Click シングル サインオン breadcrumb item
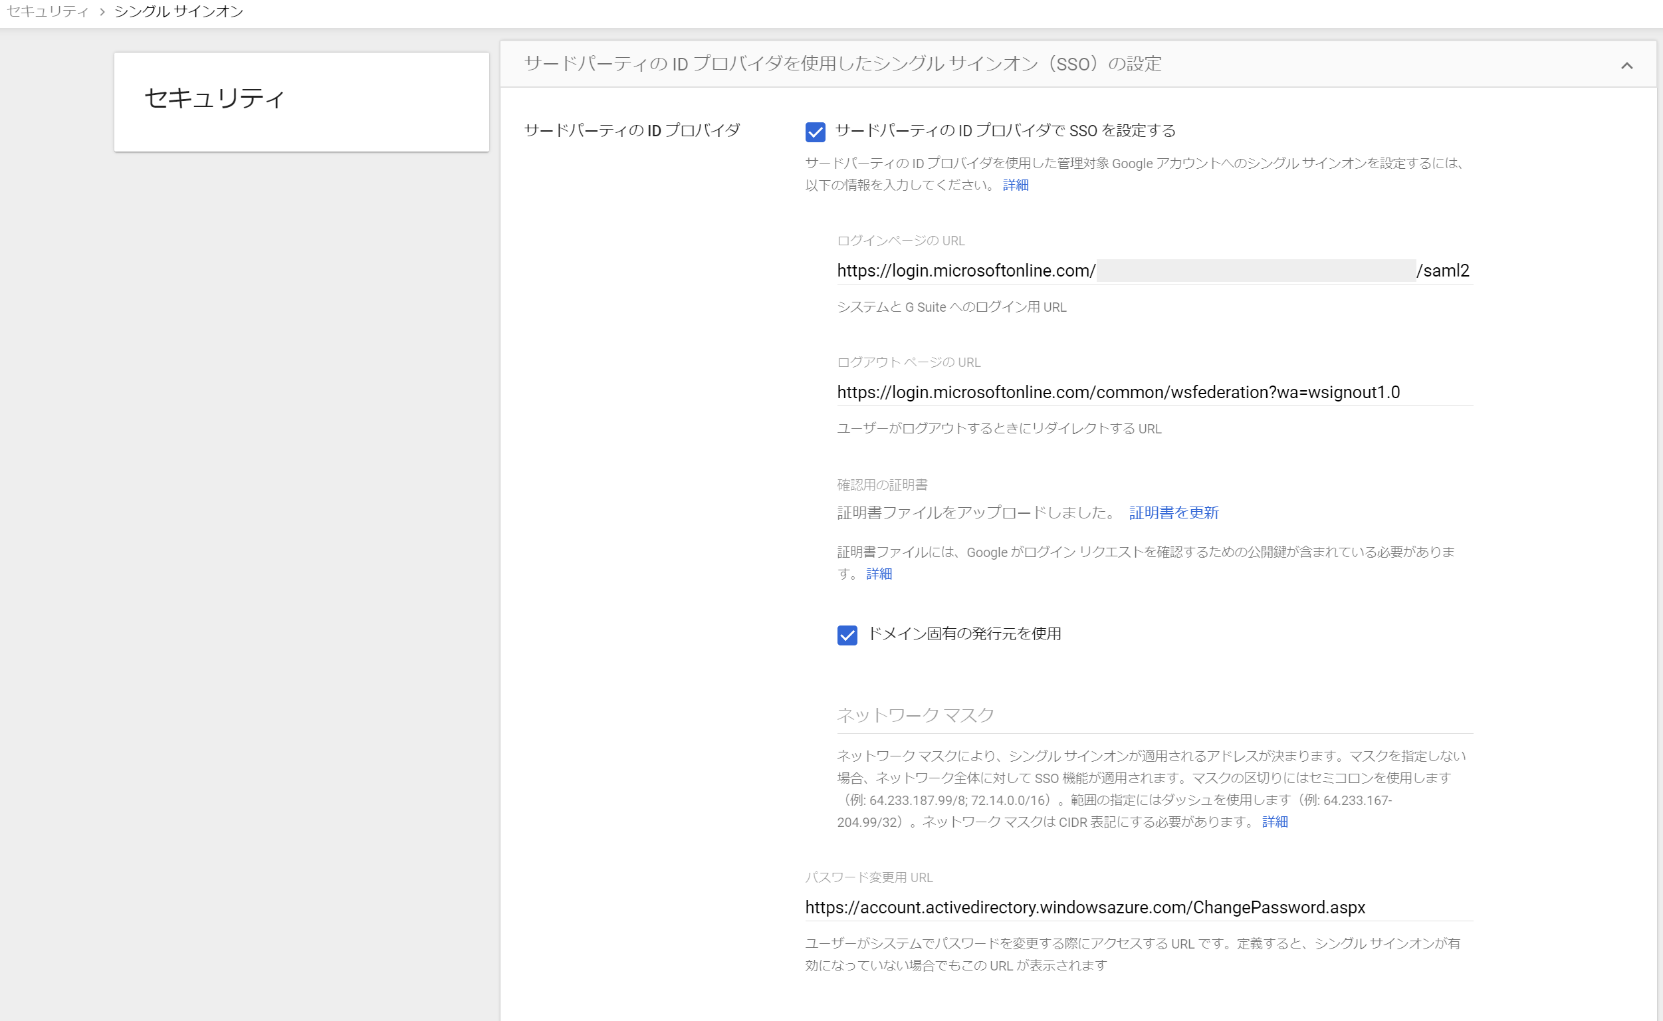The width and height of the screenshot is (1663, 1021). pyautogui.click(x=179, y=11)
